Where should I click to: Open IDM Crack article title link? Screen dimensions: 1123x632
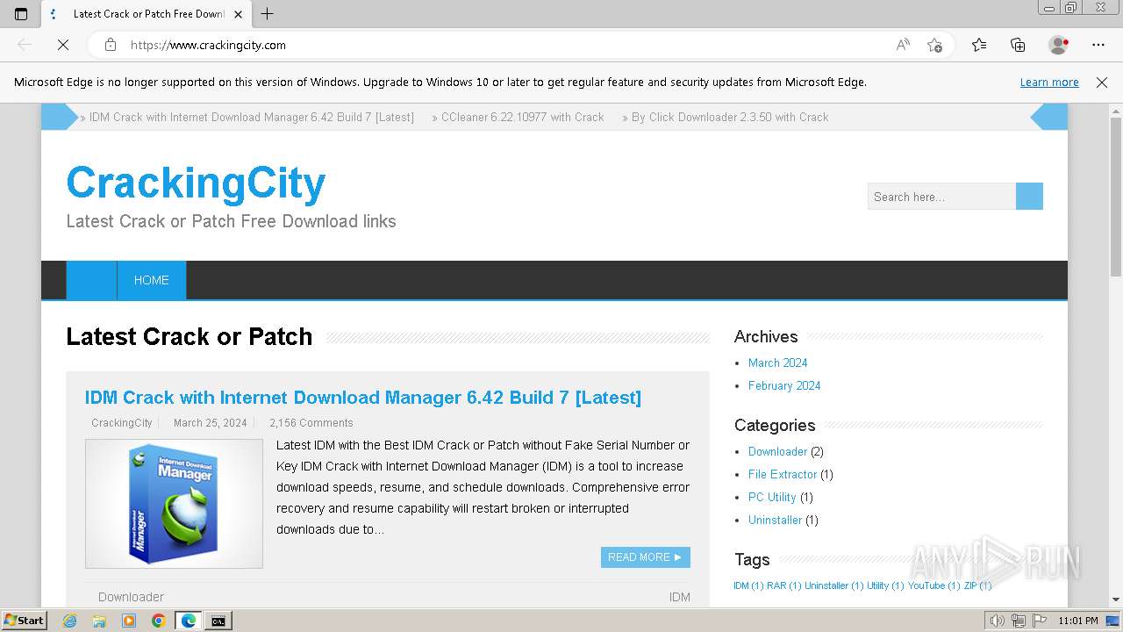(362, 398)
